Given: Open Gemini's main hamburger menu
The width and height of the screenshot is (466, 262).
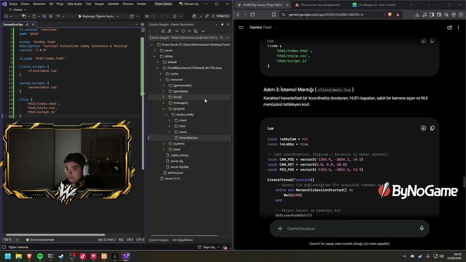Looking at the screenshot, I should 241,27.
